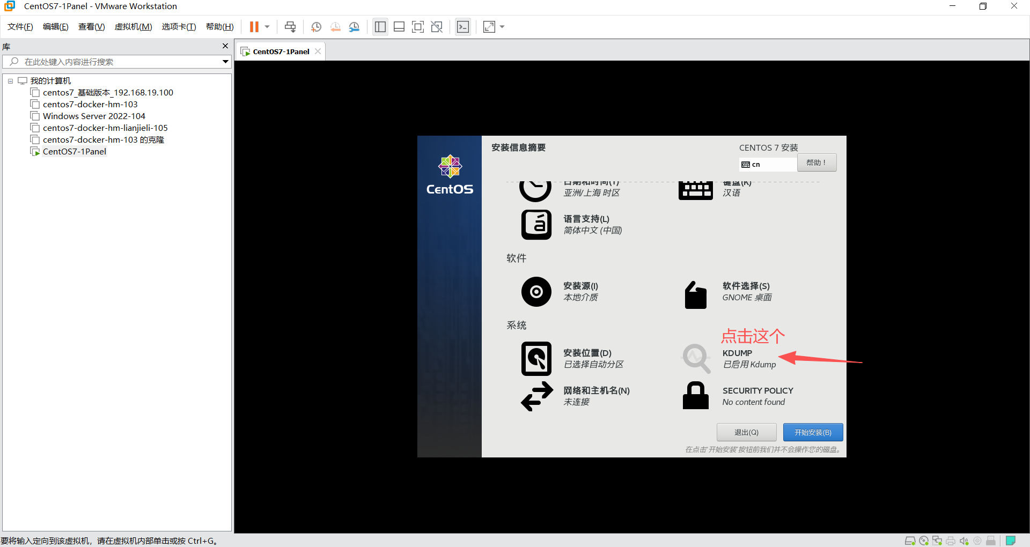
Task: Select centos7-docker-hm-lianjieli-105 VM
Action: coord(105,128)
